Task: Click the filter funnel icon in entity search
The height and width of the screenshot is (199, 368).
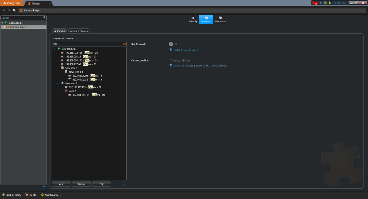Action: coord(44,18)
